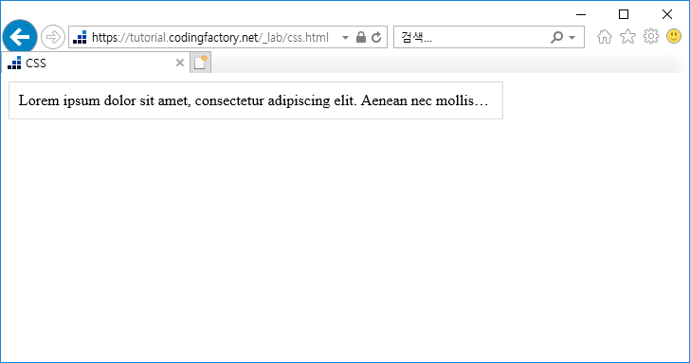Open the Home page icon
The width and height of the screenshot is (690, 363).
pos(604,37)
